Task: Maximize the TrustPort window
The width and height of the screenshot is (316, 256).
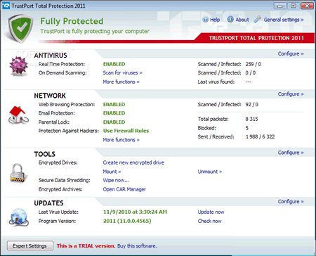Action: [294, 6]
